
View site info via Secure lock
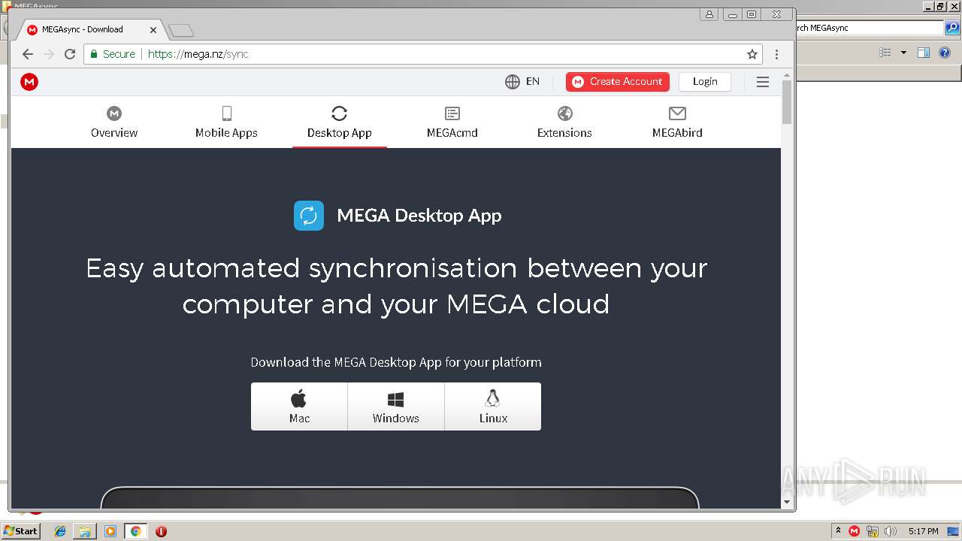coord(112,54)
